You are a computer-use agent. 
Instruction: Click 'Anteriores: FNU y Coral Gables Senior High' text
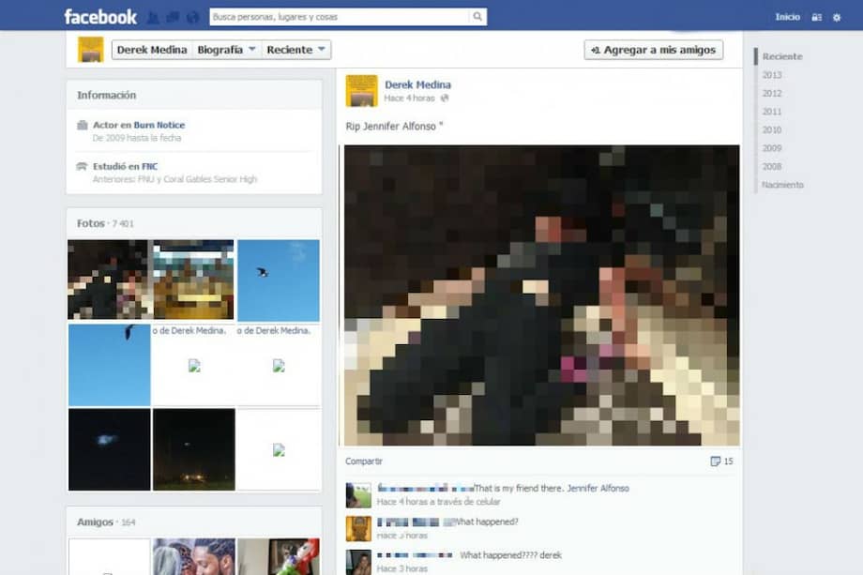[174, 179]
